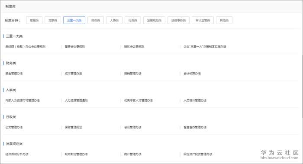
Task: Select the 人事类 category filter
Action: [114, 20]
